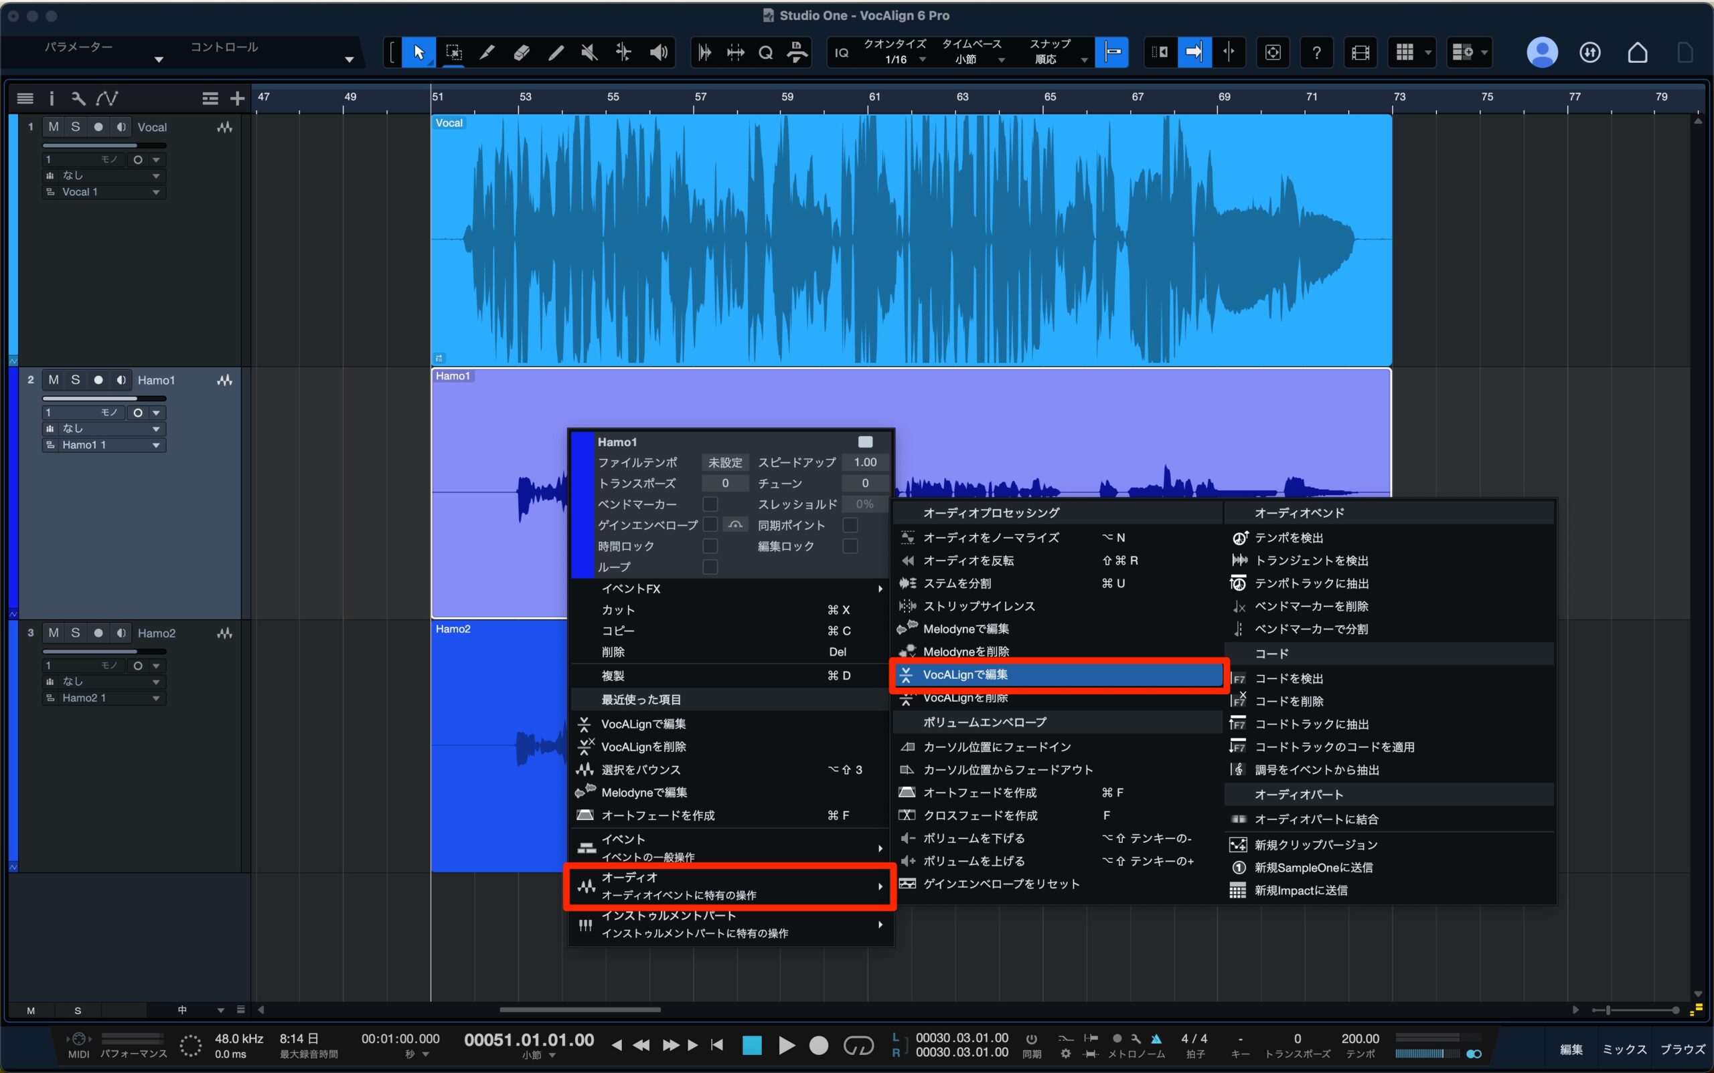Toggle monitor on Vocal track

coord(121,127)
